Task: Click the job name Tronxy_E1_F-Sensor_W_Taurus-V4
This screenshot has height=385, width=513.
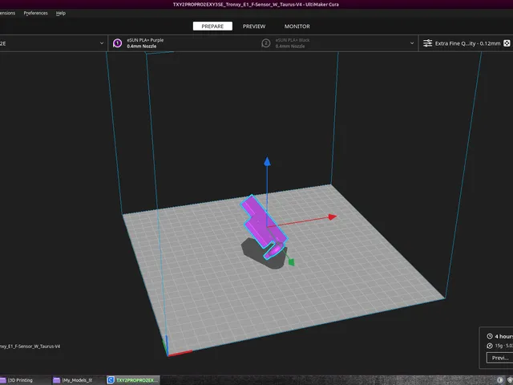Action: click(x=30, y=346)
